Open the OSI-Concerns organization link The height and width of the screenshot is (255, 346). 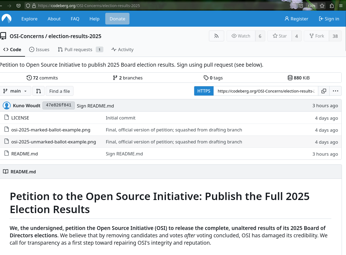(x=27, y=36)
